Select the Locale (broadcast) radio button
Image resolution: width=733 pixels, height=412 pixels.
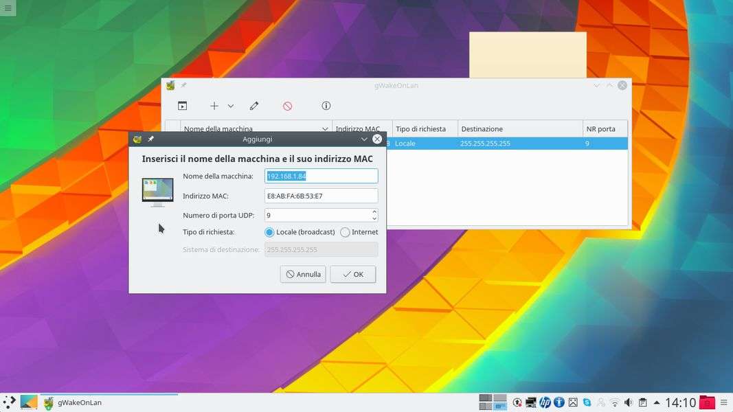[270, 232]
